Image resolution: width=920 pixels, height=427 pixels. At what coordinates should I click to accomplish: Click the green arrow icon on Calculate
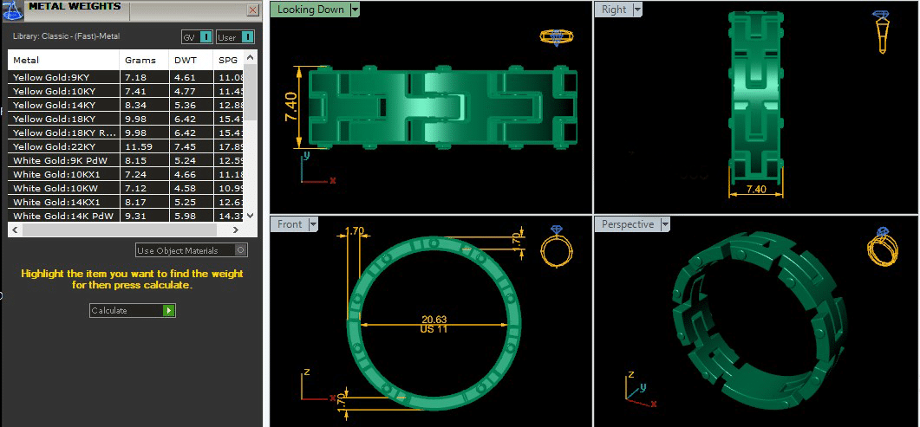pyautogui.click(x=169, y=310)
